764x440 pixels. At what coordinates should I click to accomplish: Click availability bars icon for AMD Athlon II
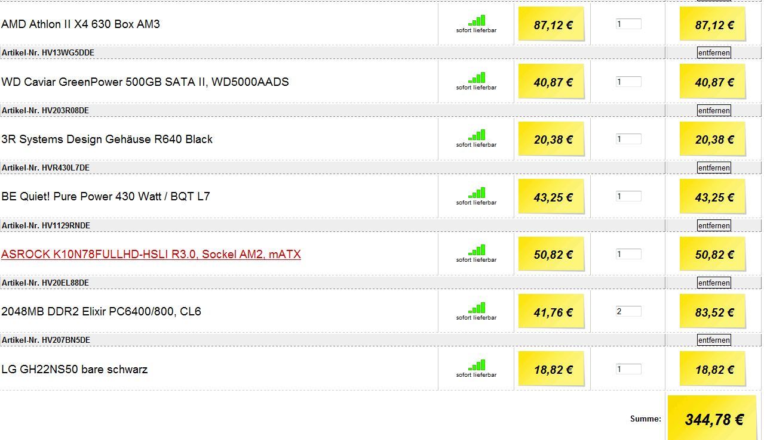pos(477,21)
